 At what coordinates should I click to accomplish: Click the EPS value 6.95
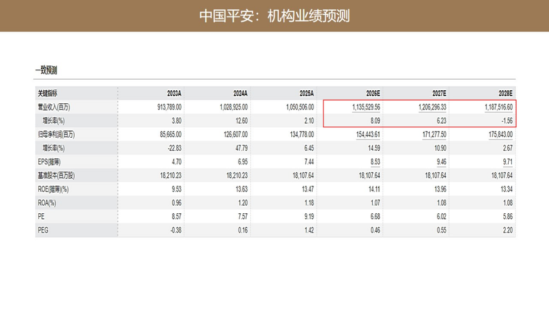[x=243, y=162]
